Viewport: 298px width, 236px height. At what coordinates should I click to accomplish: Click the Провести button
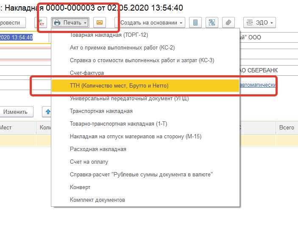(x=13, y=22)
